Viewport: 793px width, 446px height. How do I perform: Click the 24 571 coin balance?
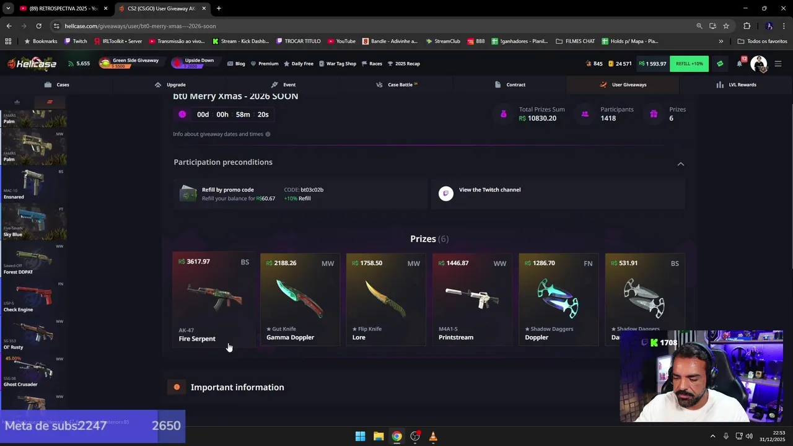[x=620, y=64]
